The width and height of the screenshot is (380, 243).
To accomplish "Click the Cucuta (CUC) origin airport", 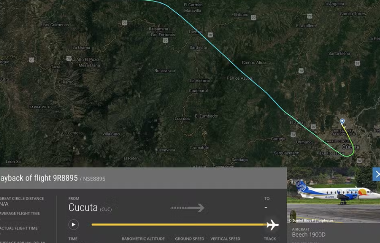I will [x=90, y=208].
